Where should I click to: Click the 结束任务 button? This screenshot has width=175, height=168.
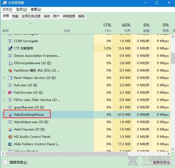(x=162, y=162)
